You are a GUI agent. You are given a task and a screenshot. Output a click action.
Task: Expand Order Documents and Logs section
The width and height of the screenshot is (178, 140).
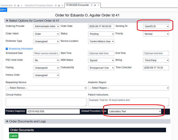[x=7, y=121]
